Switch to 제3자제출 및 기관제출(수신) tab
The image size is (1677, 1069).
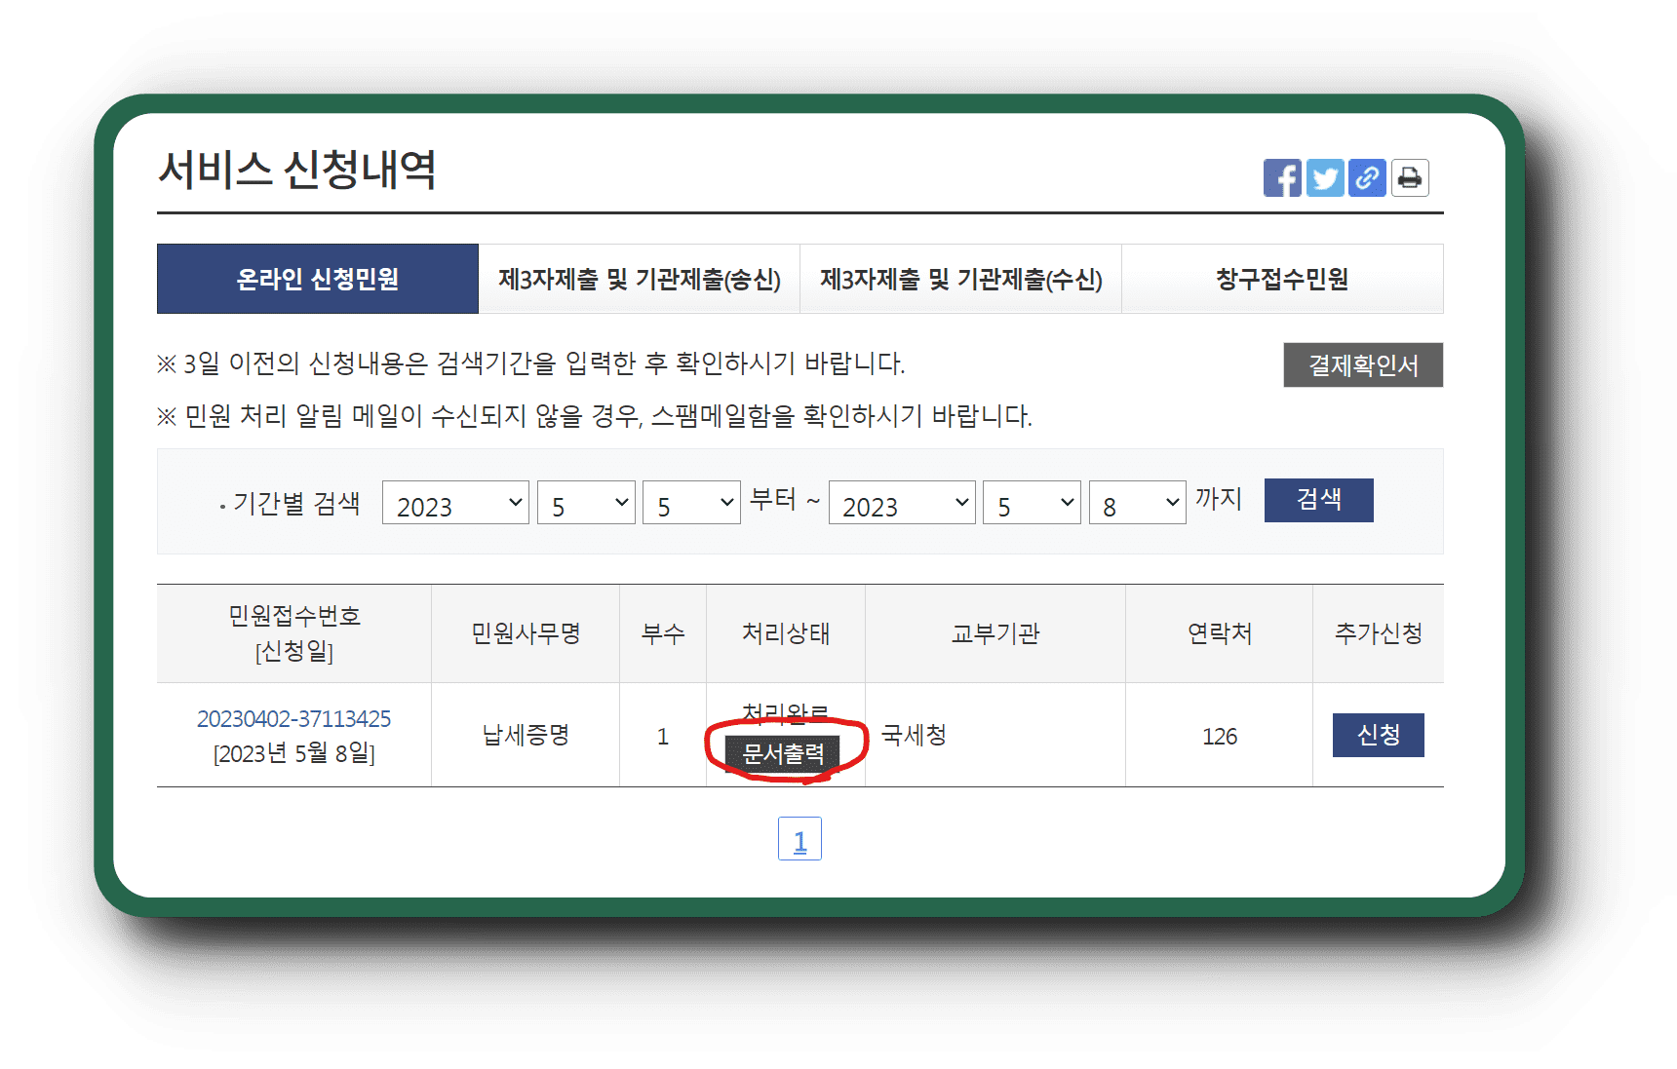point(961,279)
